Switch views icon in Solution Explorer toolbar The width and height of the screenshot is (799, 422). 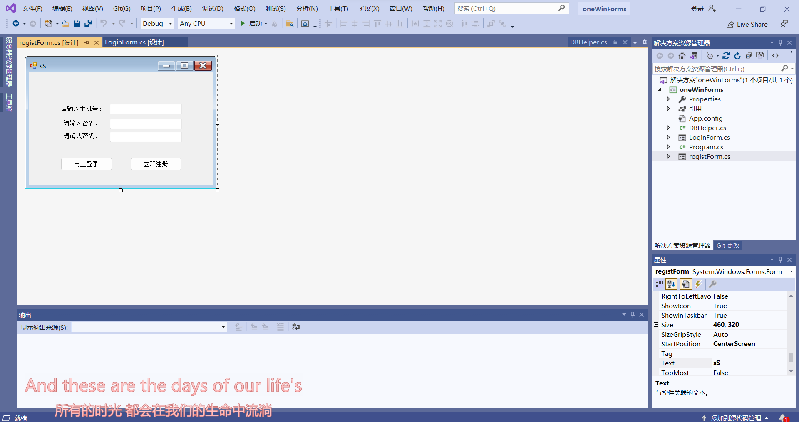[693, 56]
